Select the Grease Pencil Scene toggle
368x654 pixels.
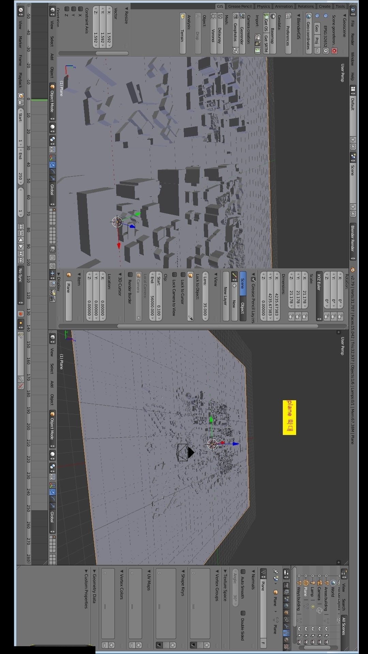coord(243,283)
